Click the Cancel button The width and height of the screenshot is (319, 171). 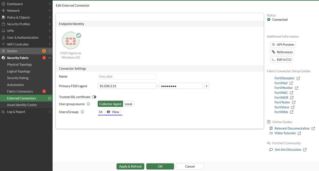pyautogui.click(x=190, y=166)
